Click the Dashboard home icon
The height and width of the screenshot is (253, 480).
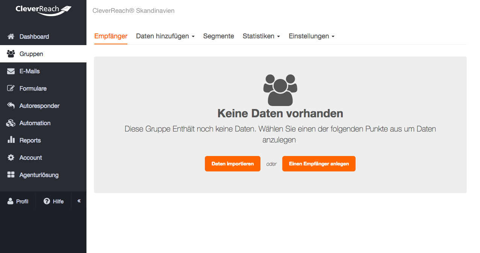(11, 36)
